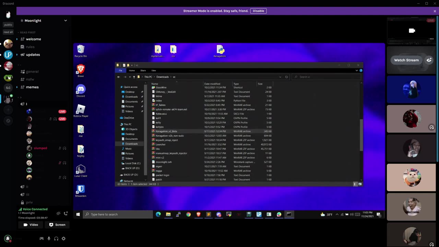Select the Nighty folder on the desktop
This screenshot has height=247, width=439.
tap(81, 151)
